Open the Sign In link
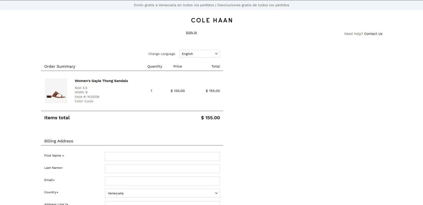Viewport: 423px width, 205px height. 191,33
